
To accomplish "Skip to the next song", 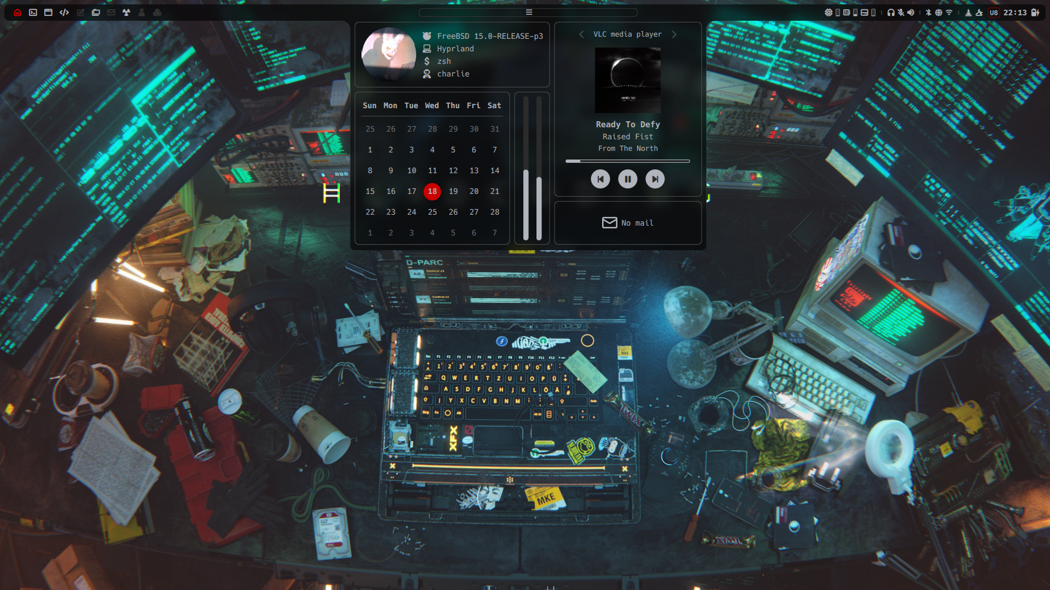I will point(655,179).
